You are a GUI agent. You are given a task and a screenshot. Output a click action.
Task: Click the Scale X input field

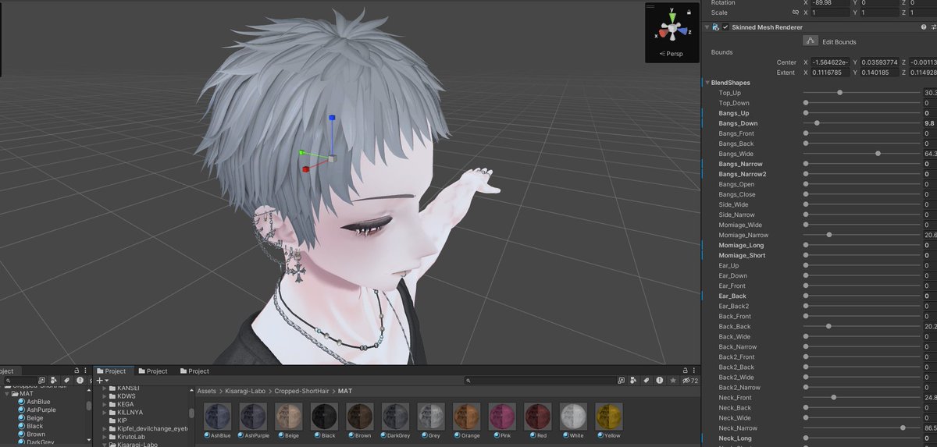pyautogui.click(x=831, y=13)
